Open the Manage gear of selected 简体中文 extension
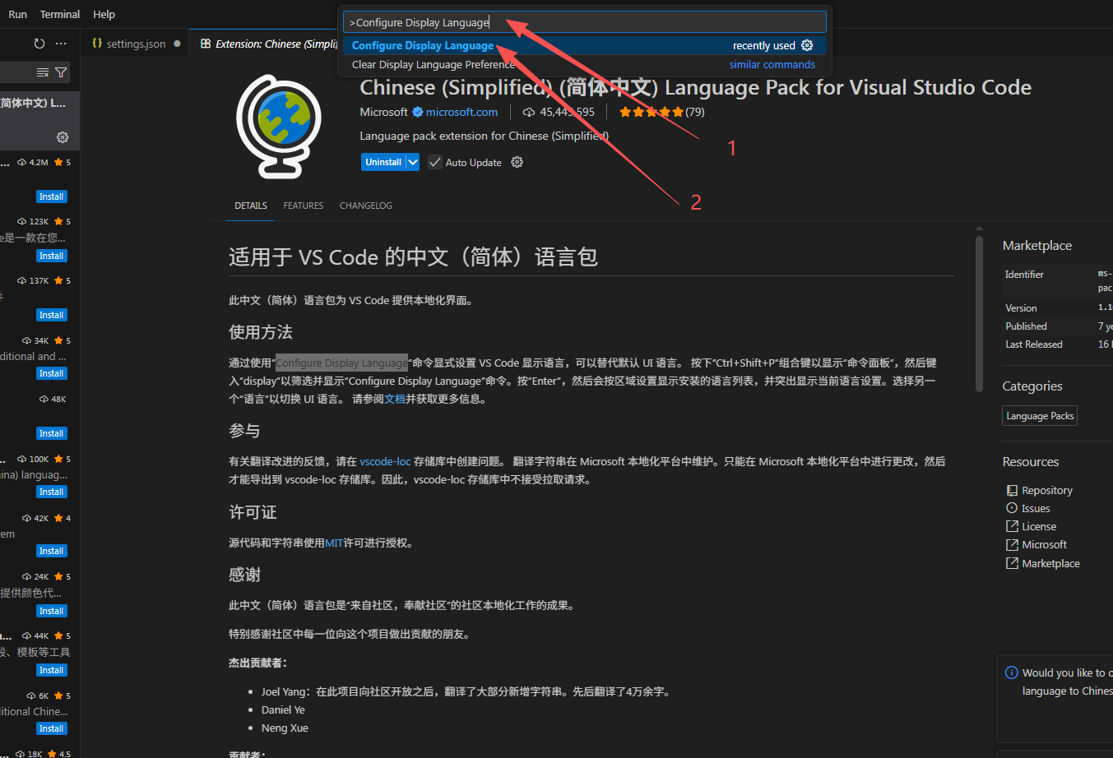1113x758 pixels. pyautogui.click(x=63, y=137)
